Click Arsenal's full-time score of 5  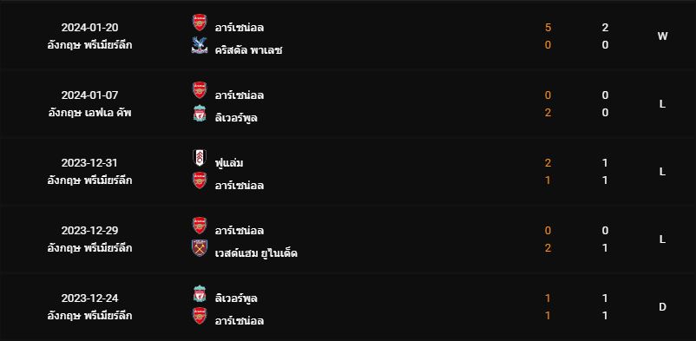tap(548, 28)
